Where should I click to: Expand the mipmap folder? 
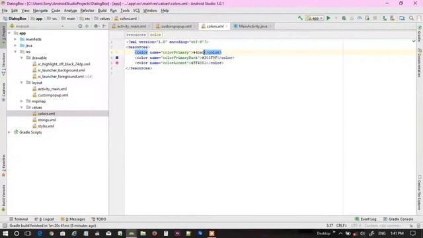pyautogui.click(x=22, y=101)
